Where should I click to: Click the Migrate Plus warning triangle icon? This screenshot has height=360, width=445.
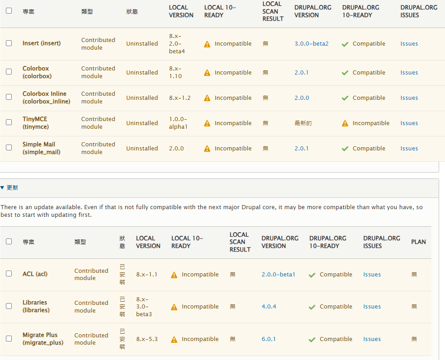174,339
